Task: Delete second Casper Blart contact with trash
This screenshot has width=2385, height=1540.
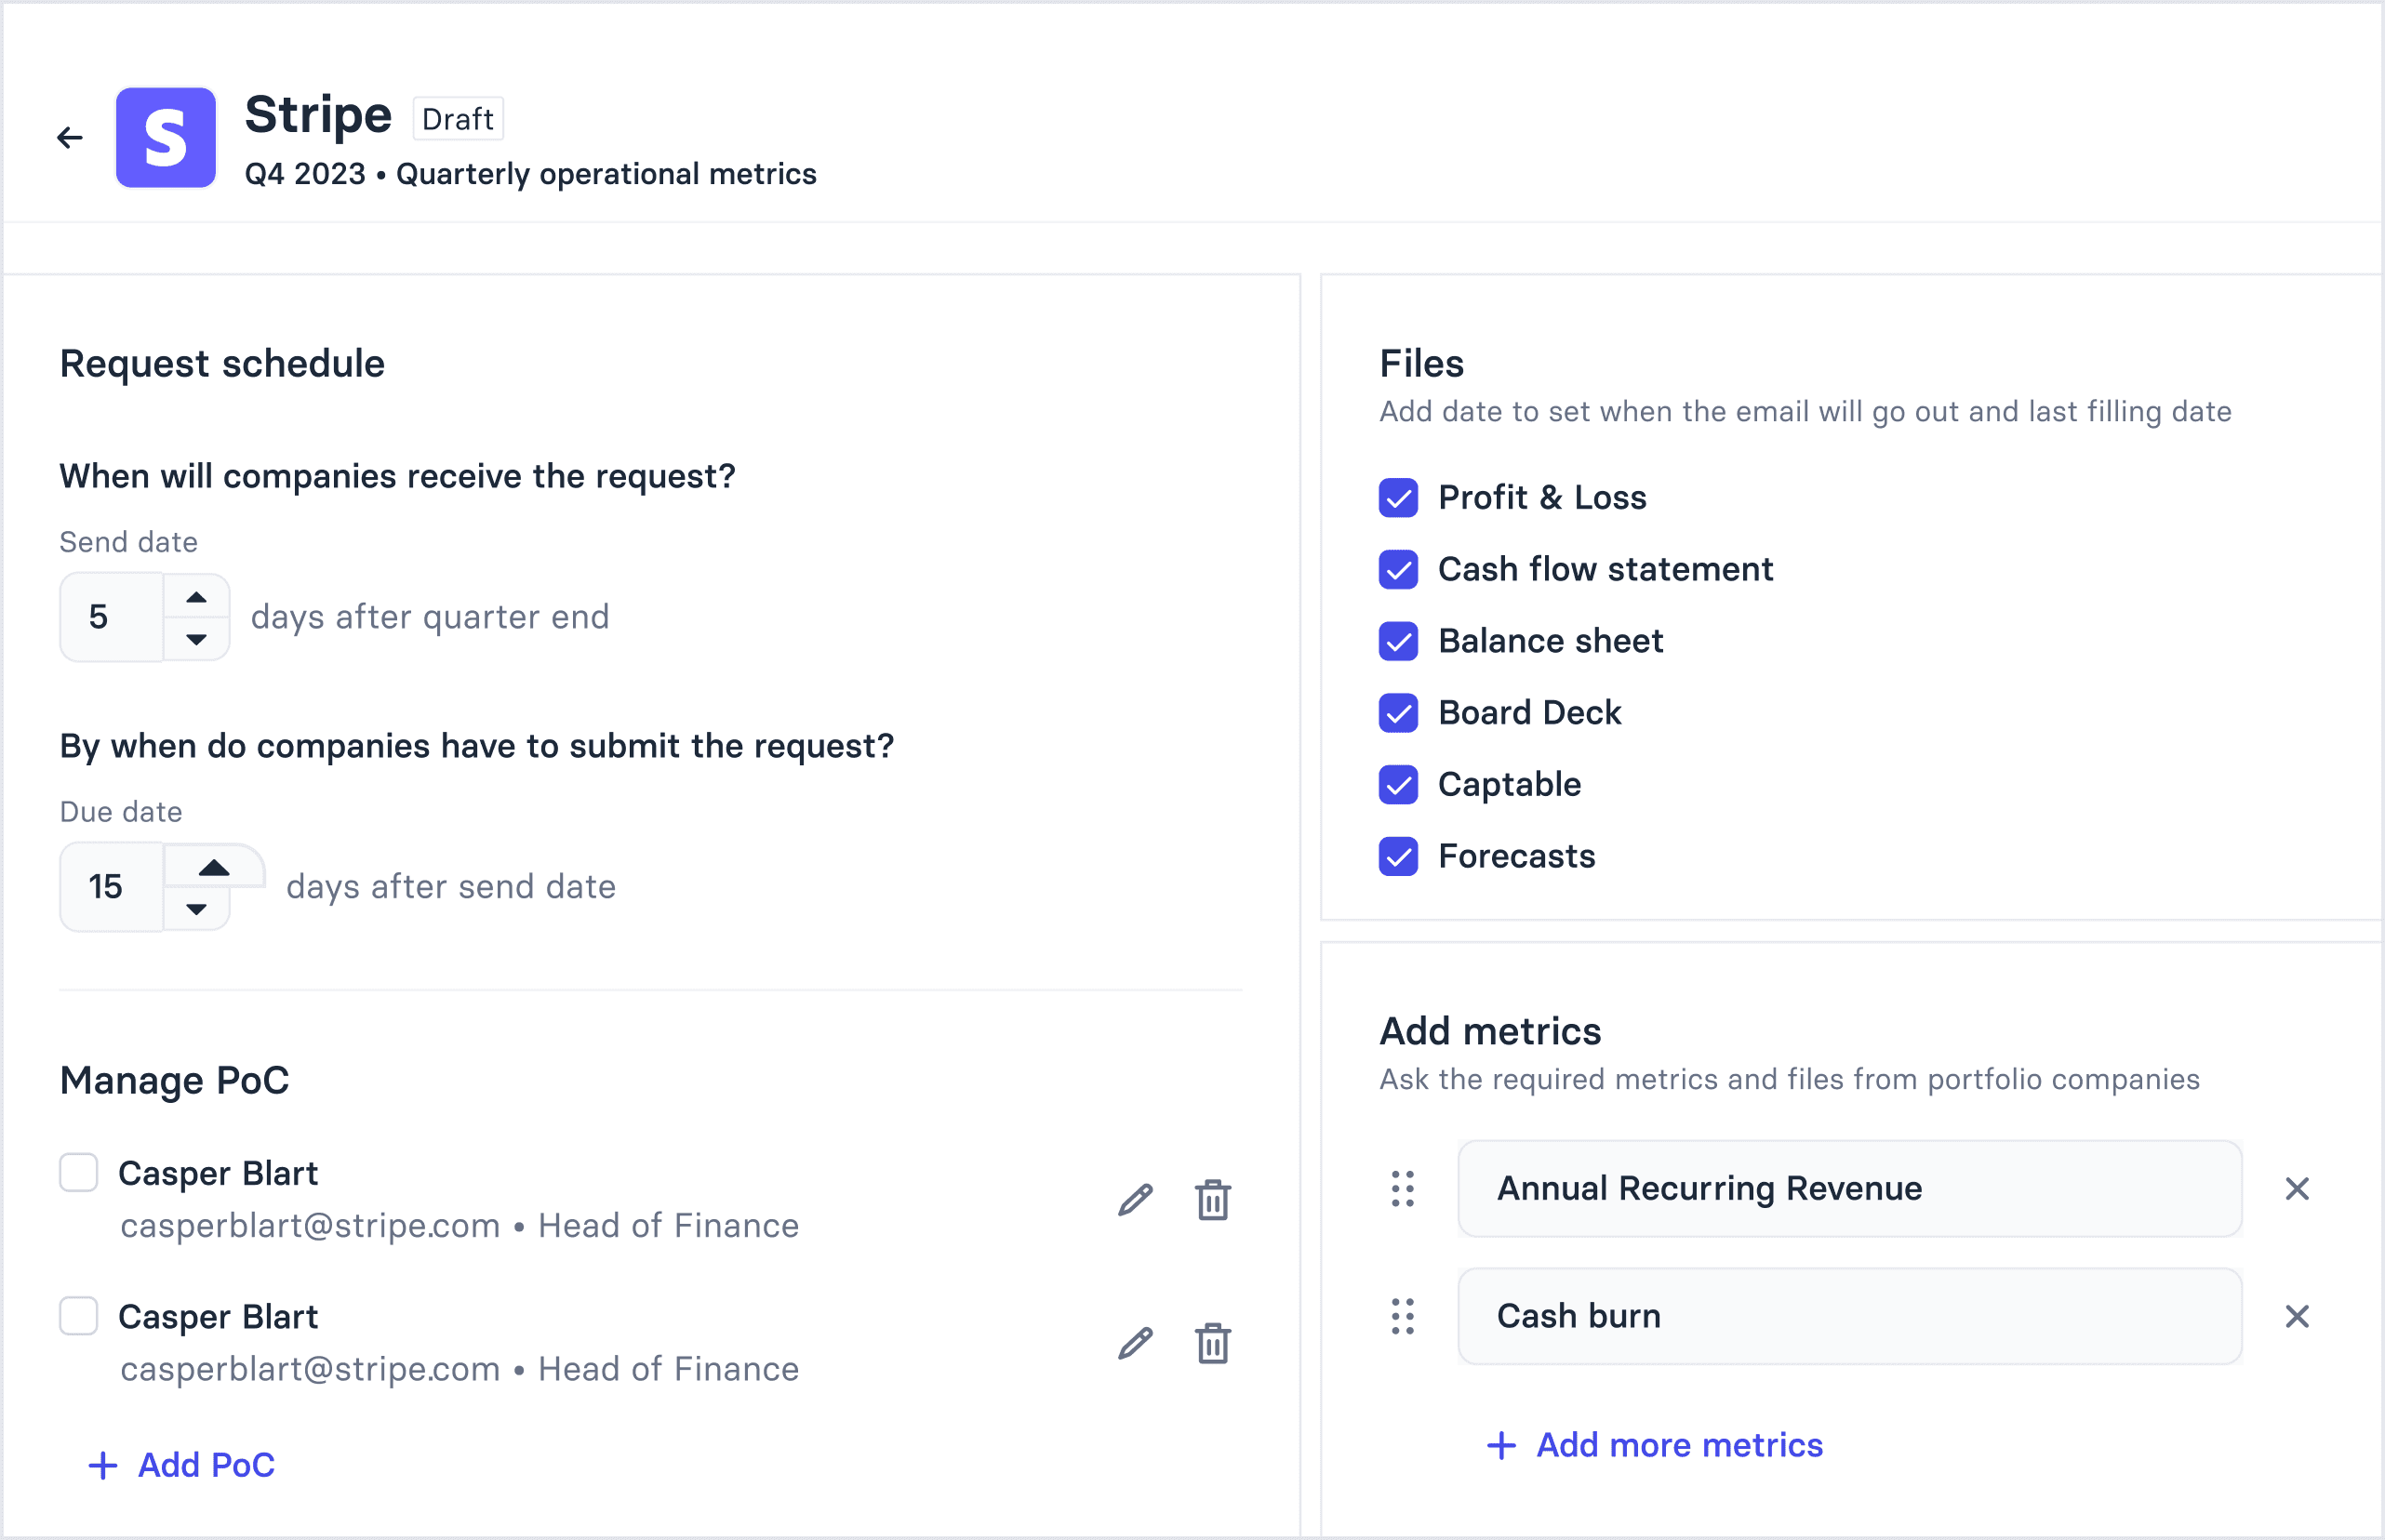Action: (1212, 1343)
